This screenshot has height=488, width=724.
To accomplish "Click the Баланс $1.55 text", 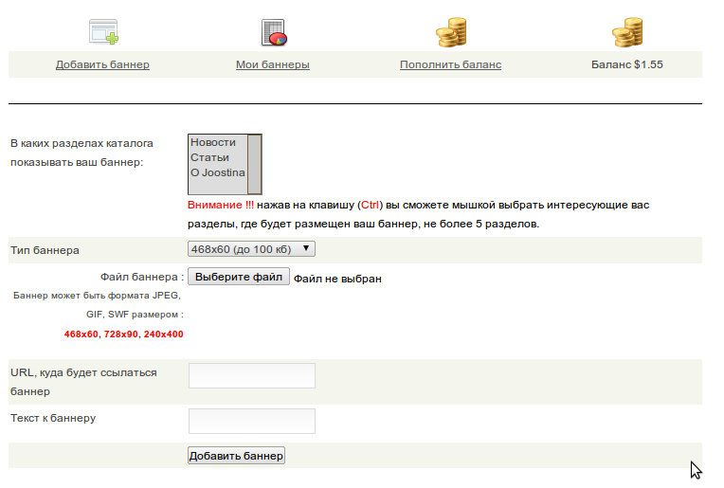I will [627, 64].
